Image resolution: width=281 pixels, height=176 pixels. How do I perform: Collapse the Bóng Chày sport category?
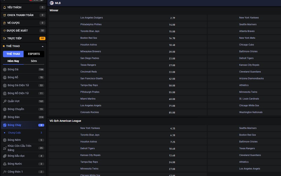[23, 125]
